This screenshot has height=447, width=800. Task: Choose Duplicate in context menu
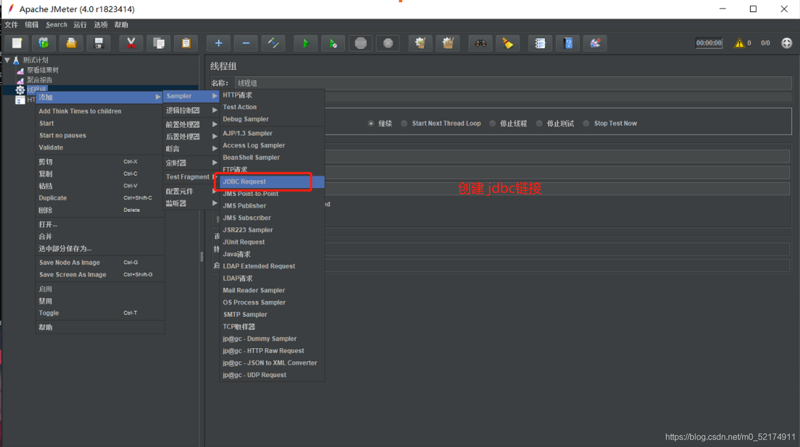point(100,198)
